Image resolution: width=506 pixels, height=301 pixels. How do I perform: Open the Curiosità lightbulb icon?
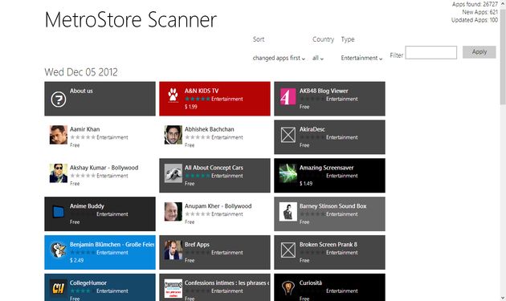(x=288, y=287)
